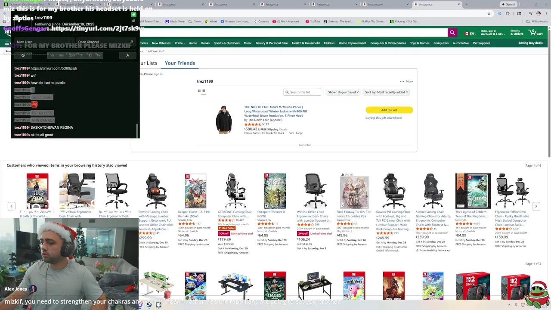Toggle the Mute User checkbox
Image resolution: width=551 pixels, height=310 pixels.
70,42
